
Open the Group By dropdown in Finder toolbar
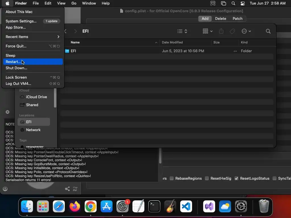pyautogui.click(x=207, y=31)
